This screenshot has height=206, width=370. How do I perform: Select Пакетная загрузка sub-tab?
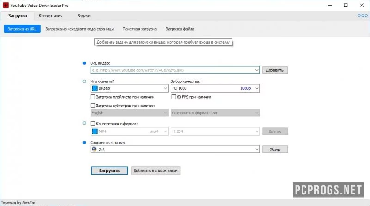(x=140, y=29)
